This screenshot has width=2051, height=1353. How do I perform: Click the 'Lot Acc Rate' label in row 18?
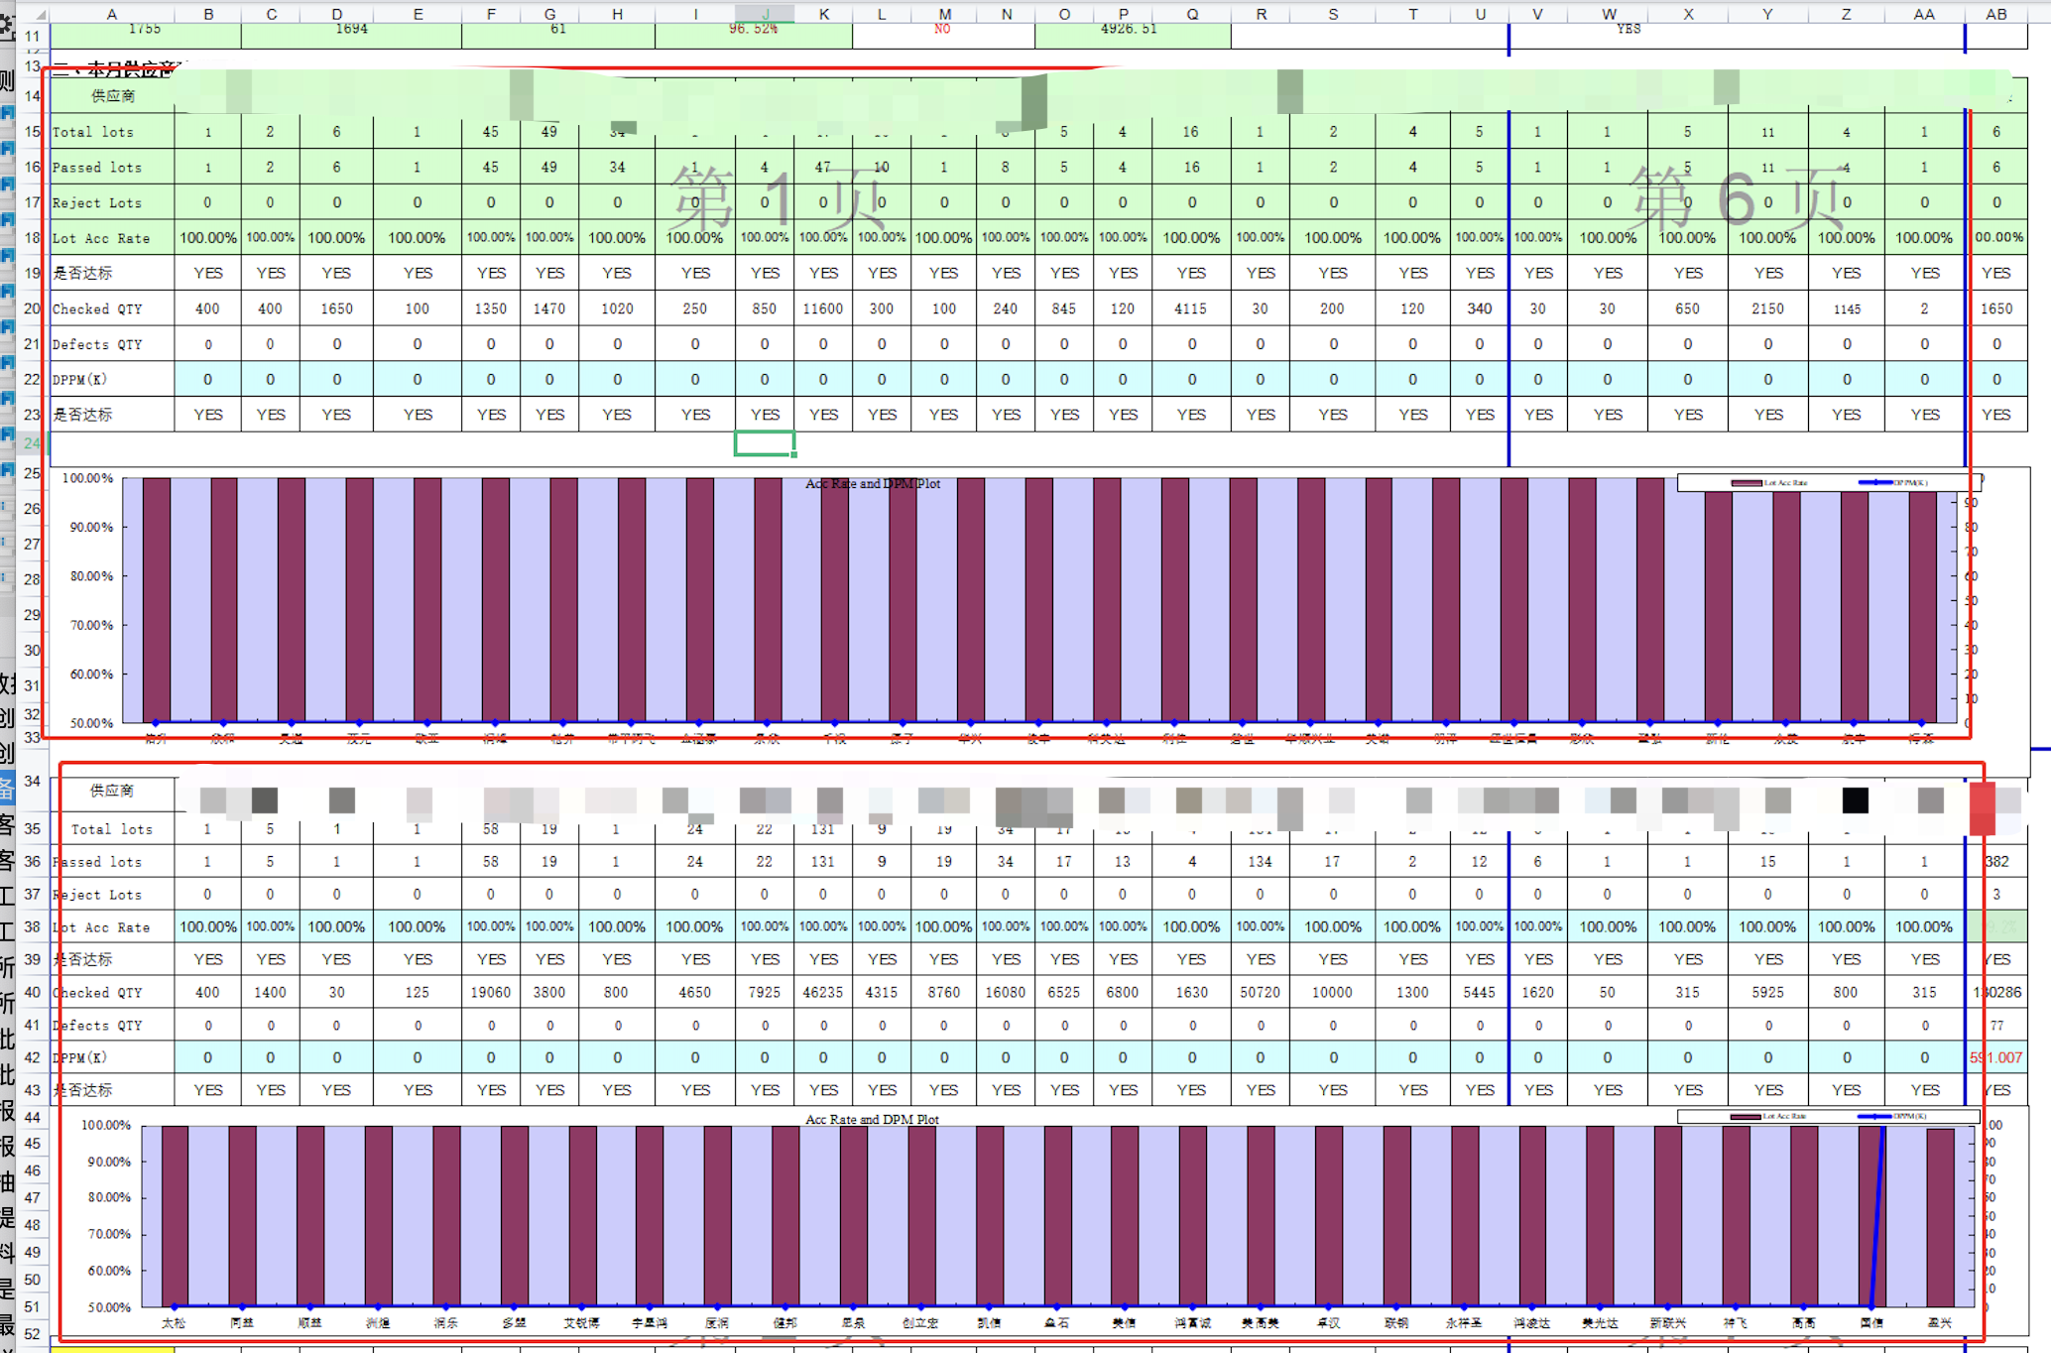pos(100,238)
